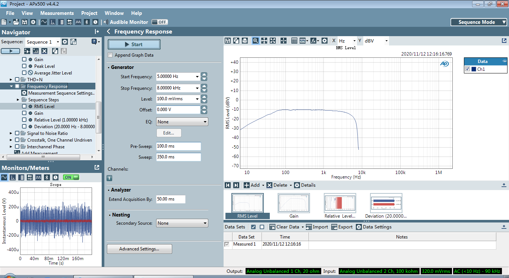
Task: Open EQ None dropdown
Action: 182,122
